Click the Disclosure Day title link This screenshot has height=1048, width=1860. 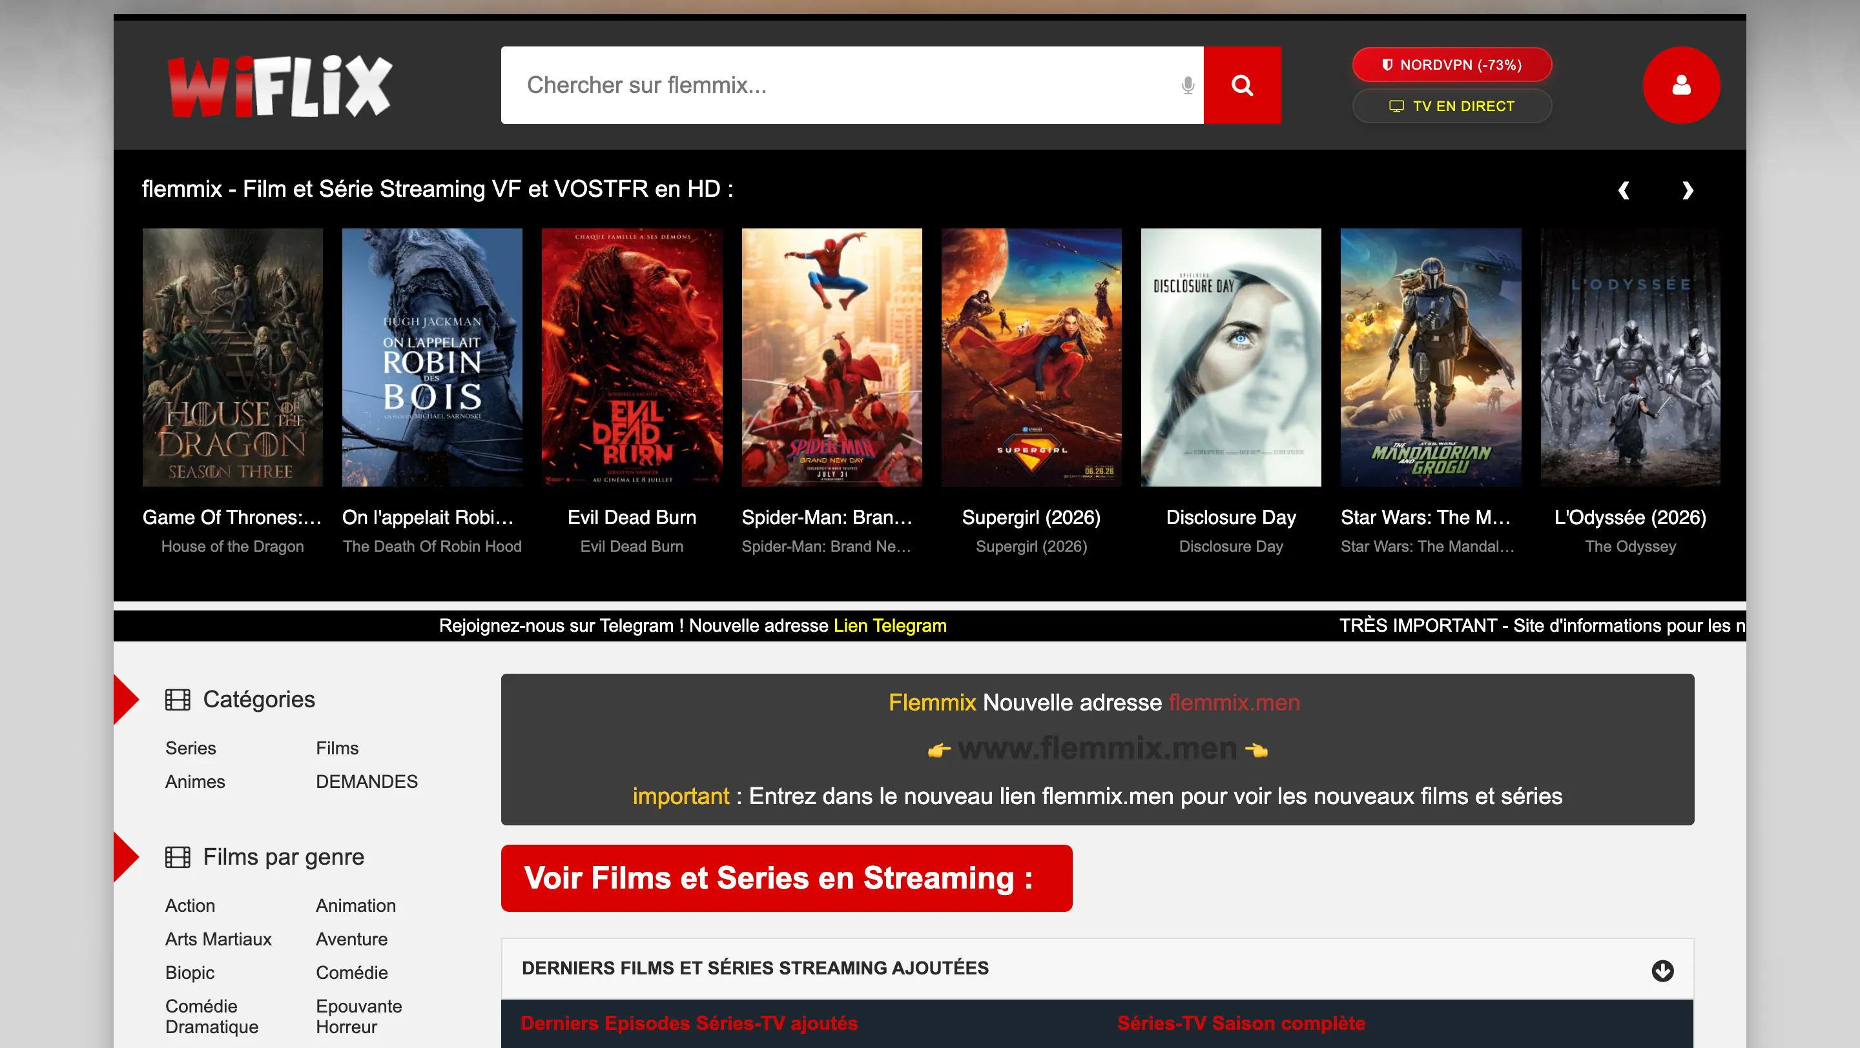click(x=1231, y=517)
